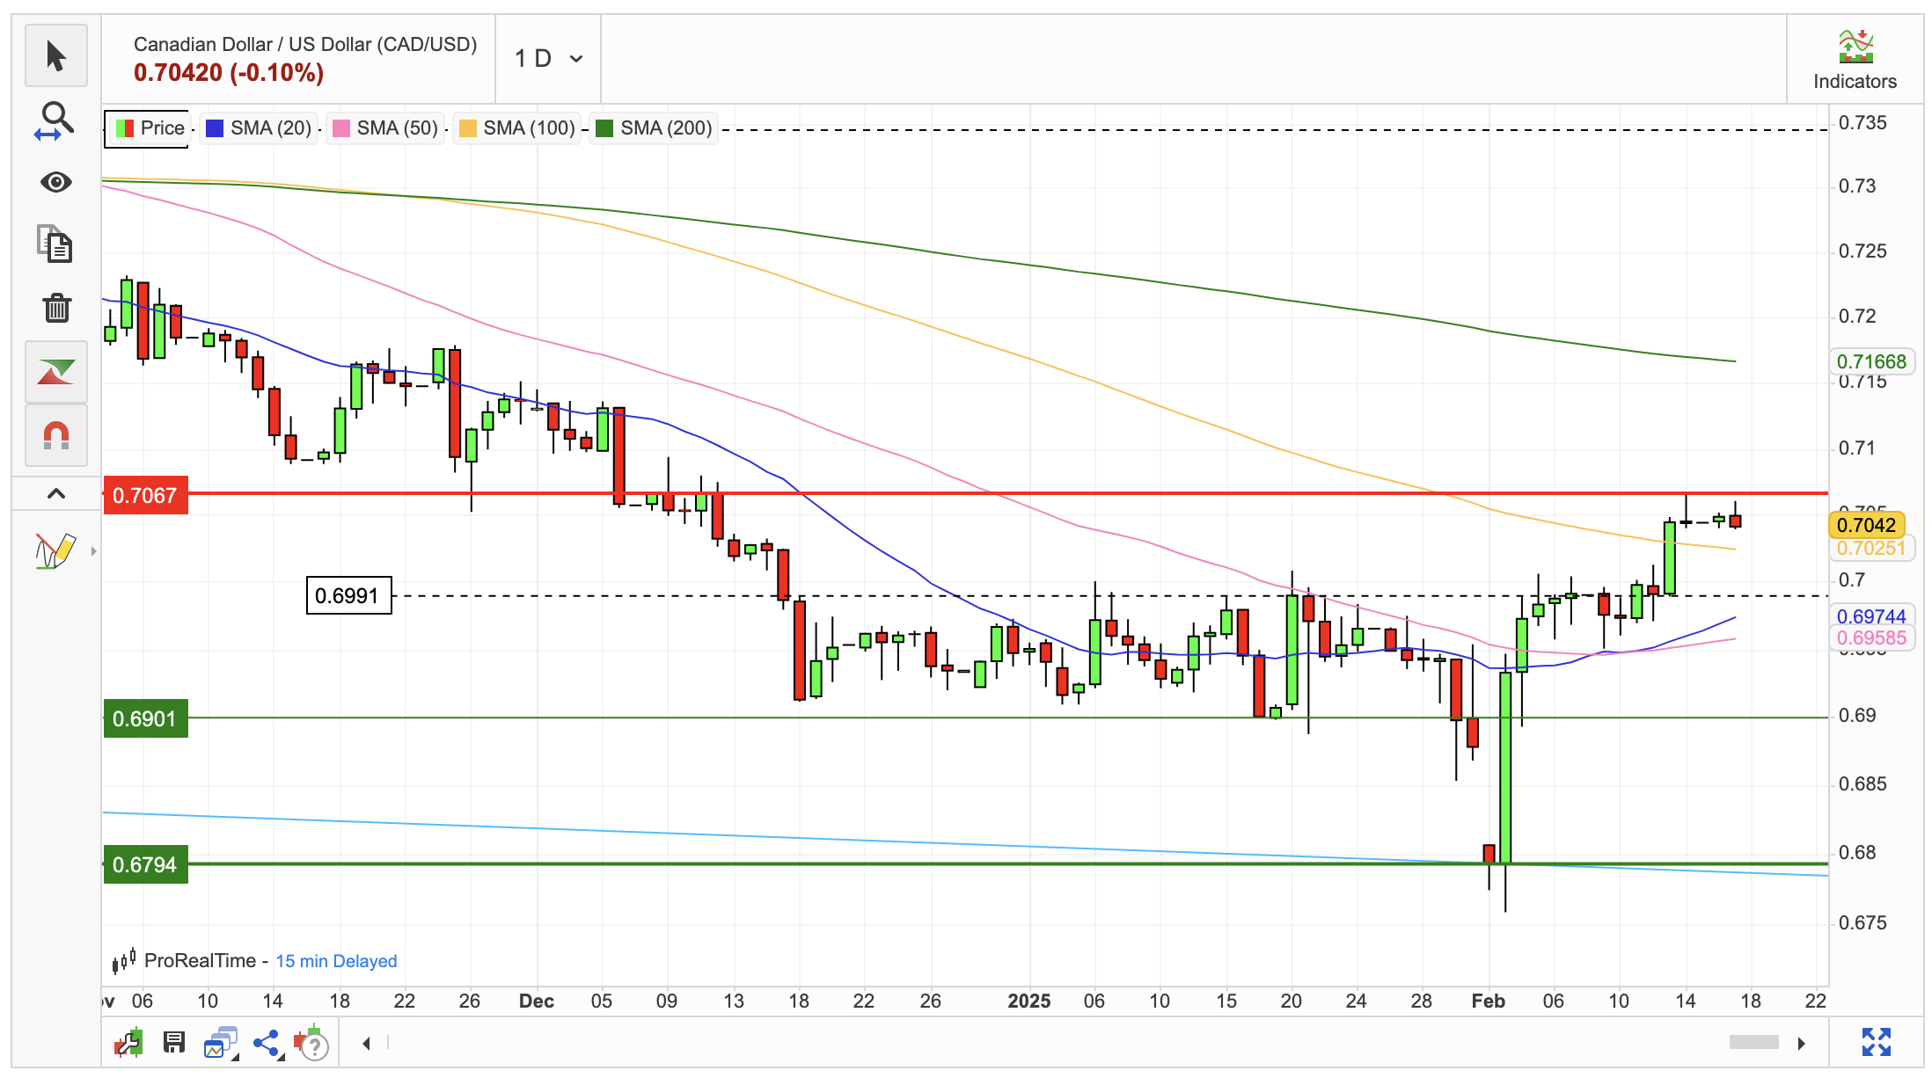The width and height of the screenshot is (1932, 1078).
Task: Click the 0.675 price axis label
Action: coord(1862,923)
